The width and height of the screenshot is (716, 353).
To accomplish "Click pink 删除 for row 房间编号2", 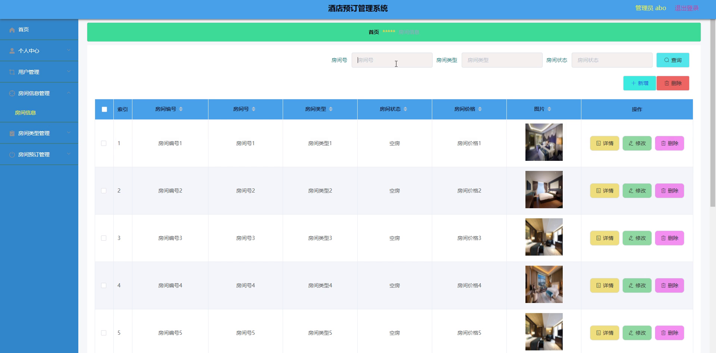I will tap(669, 191).
